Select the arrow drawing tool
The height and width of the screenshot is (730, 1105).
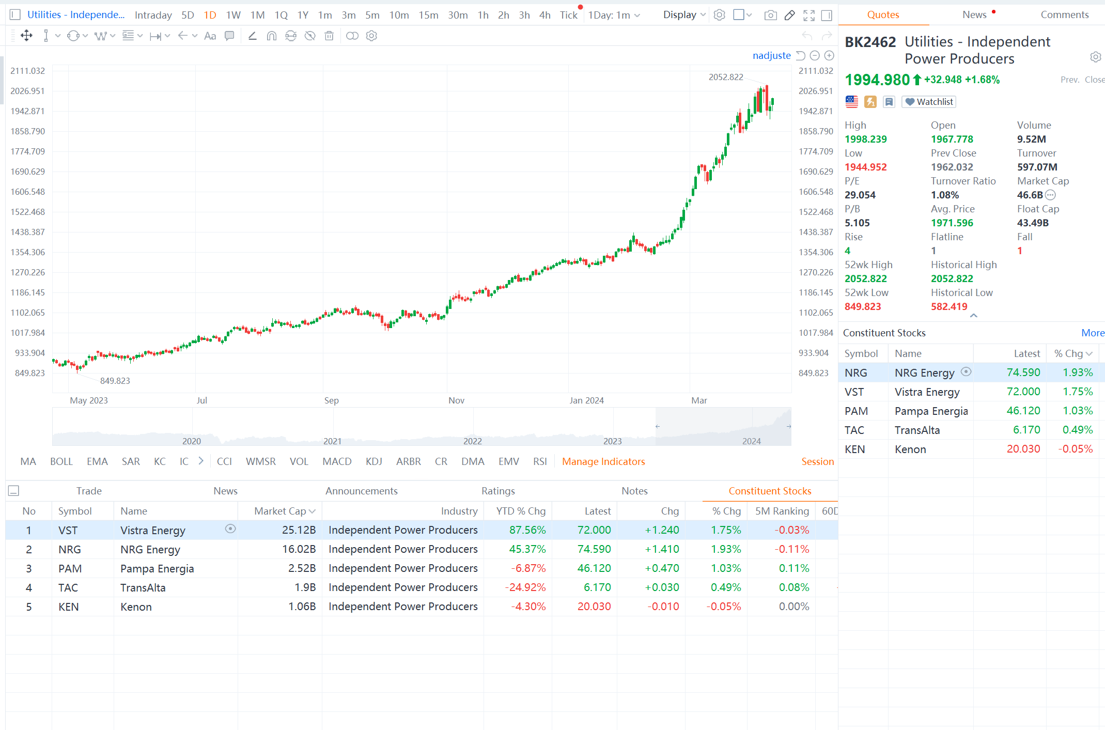(182, 36)
